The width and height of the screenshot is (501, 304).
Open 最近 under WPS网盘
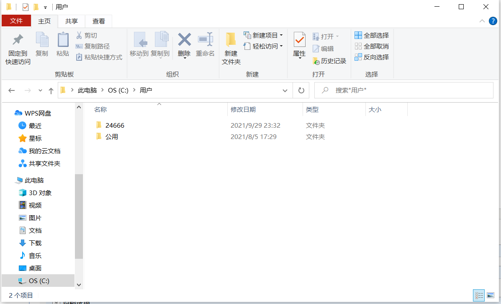click(31, 126)
